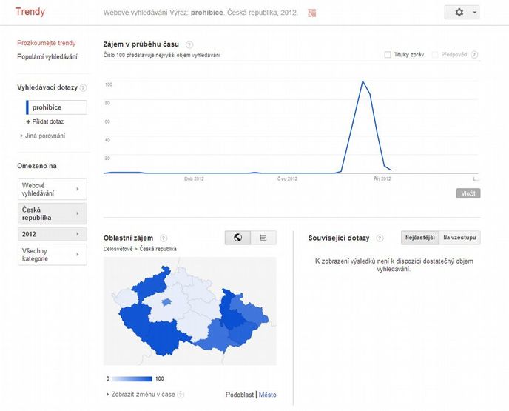The height and width of the screenshot is (411, 509).
Task: Open Prozkoumejte trendy section
Action: click(x=46, y=43)
